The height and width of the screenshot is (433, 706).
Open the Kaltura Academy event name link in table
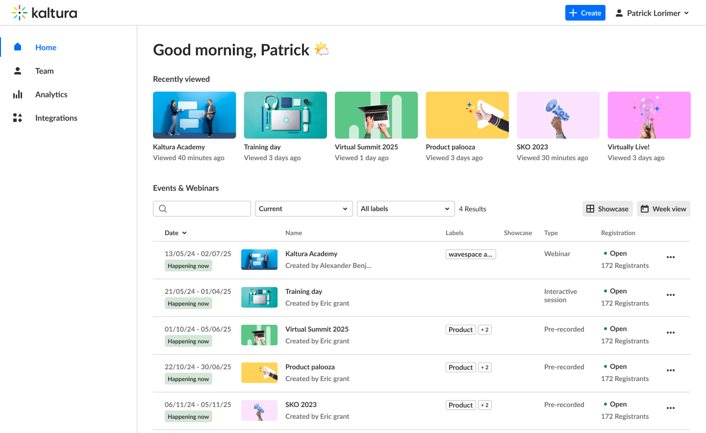(x=311, y=254)
